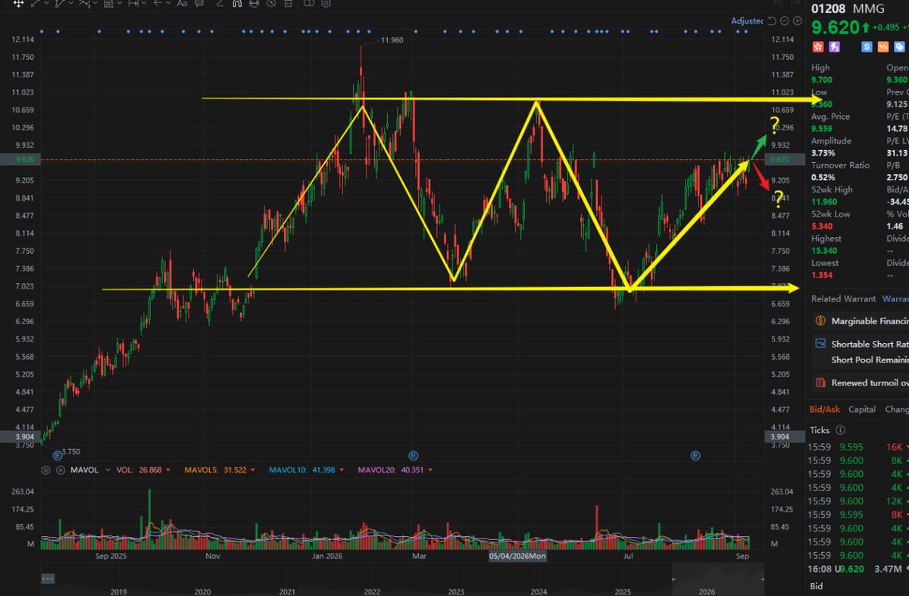Open MAVOL20 40.351 dropdown arrow
Screen dimensions: 909x596
coord(430,470)
